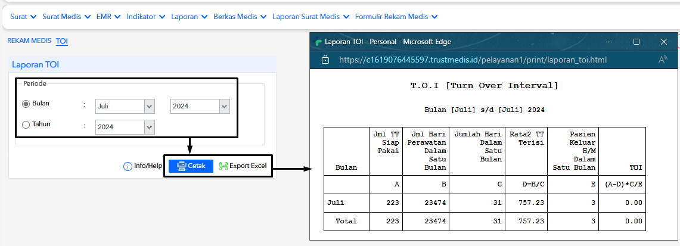Click the 'Bulan [Juli] s/d [Juli] 2024' text

485,110
